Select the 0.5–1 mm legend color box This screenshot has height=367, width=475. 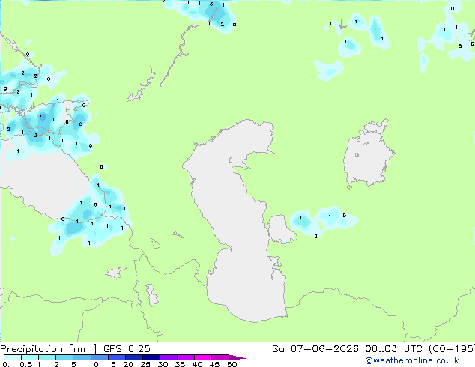click(x=30, y=357)
